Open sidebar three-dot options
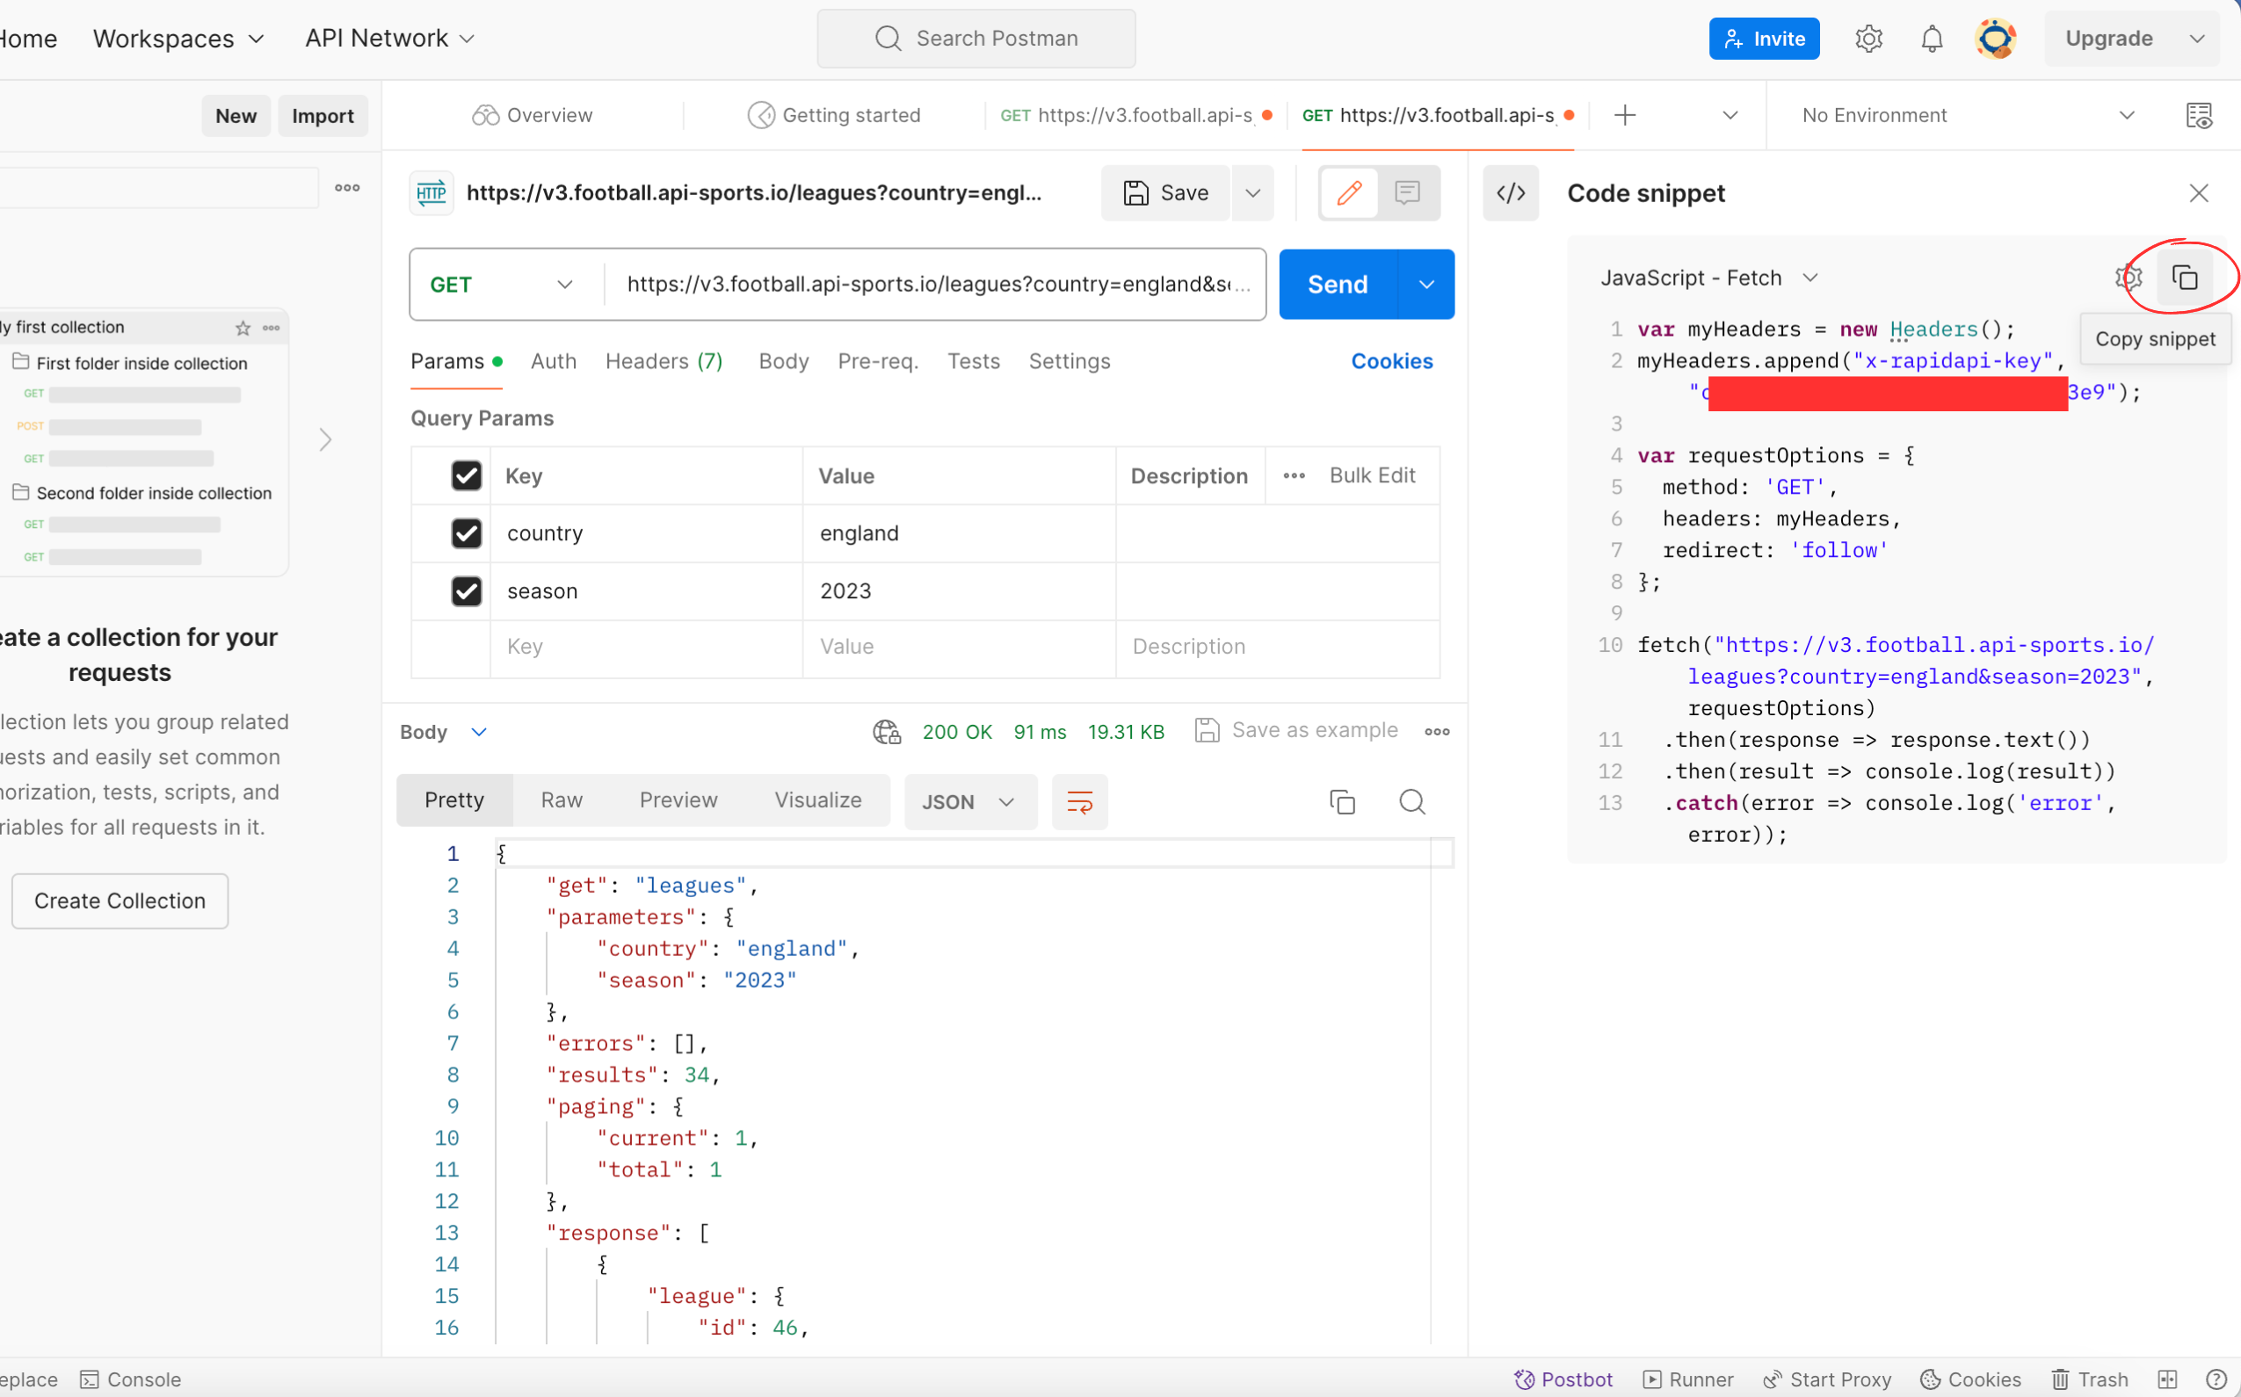The height and width of the screenshot is (1397, 2241). tap(347, 187)
